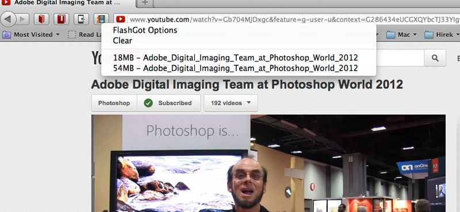Go back with the back arrow button

click(x=8, y=19)
